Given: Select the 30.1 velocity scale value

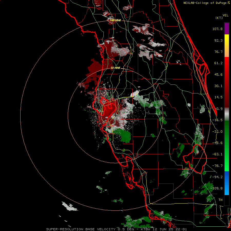Looking at the screenshot, I should point(218,86).
